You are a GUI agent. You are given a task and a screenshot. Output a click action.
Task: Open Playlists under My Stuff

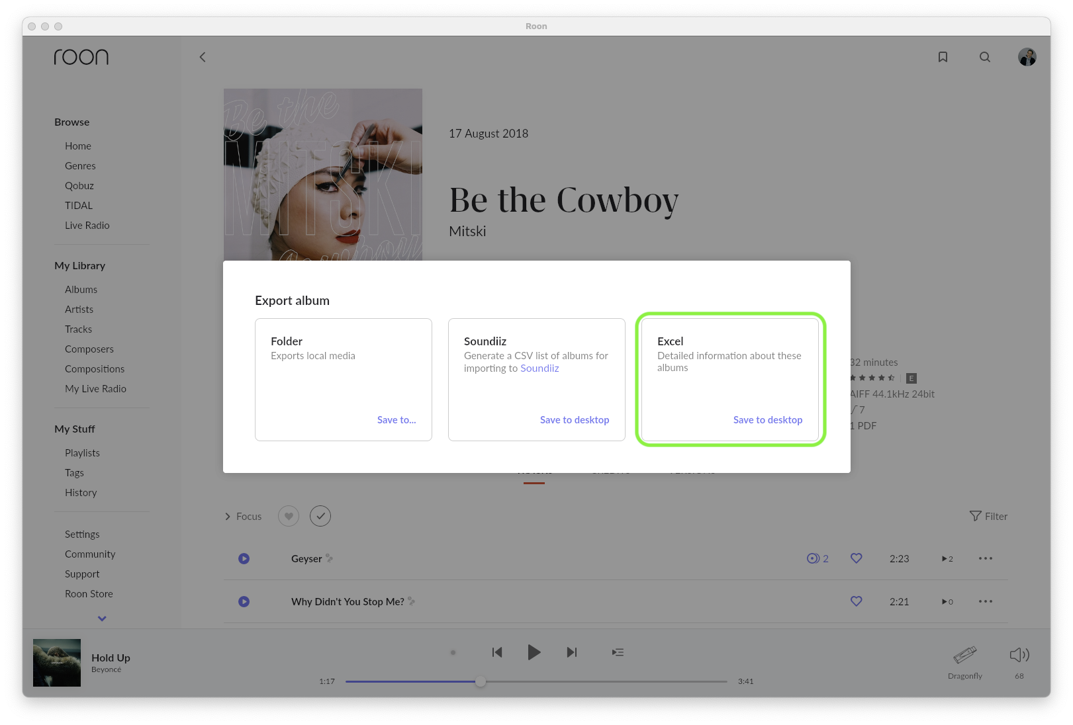point(82,453)
